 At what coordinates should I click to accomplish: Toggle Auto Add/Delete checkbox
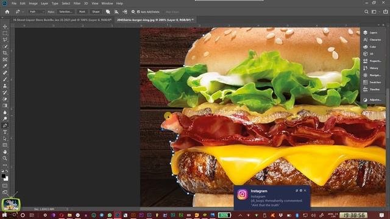pos(138,12)
